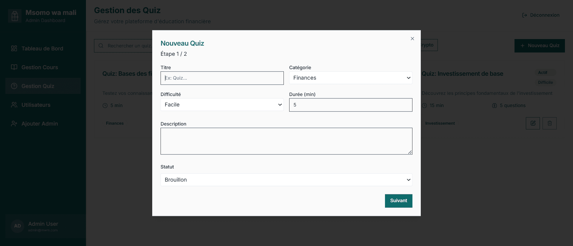
Task: Click the AD avatar of Admin User
Action: [17, 226]
